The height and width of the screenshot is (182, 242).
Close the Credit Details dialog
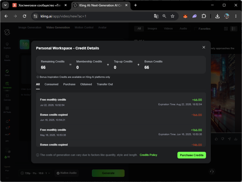point(204,47)
